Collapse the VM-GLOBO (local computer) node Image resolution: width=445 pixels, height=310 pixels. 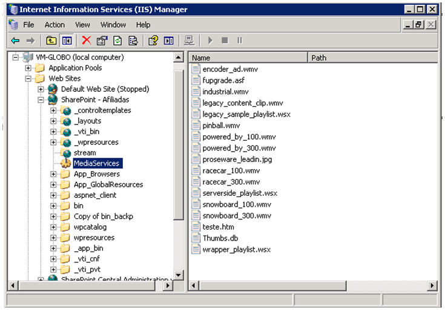click(15, 57)
